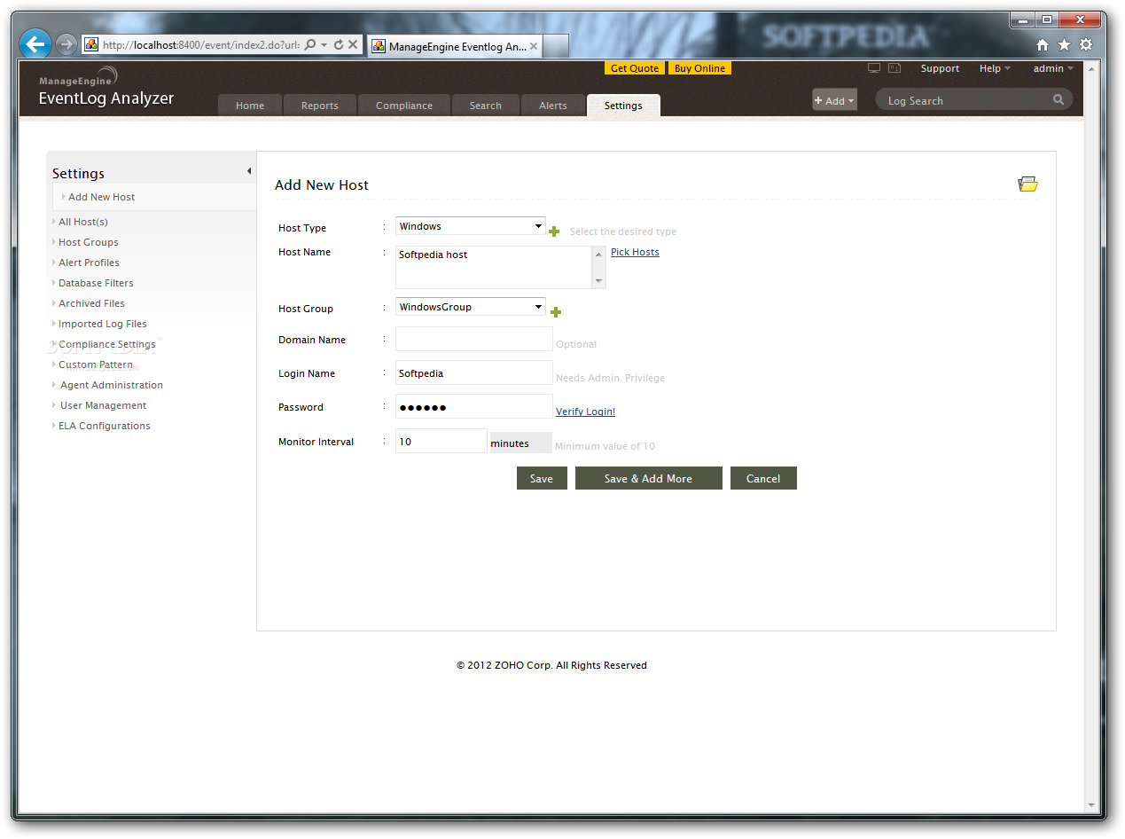Open Compliance Settings in sidebar

point(106,344)
